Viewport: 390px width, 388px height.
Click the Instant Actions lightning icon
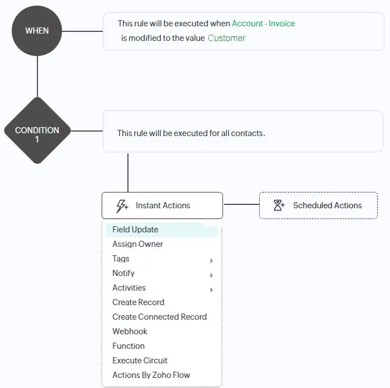point(122,206)
